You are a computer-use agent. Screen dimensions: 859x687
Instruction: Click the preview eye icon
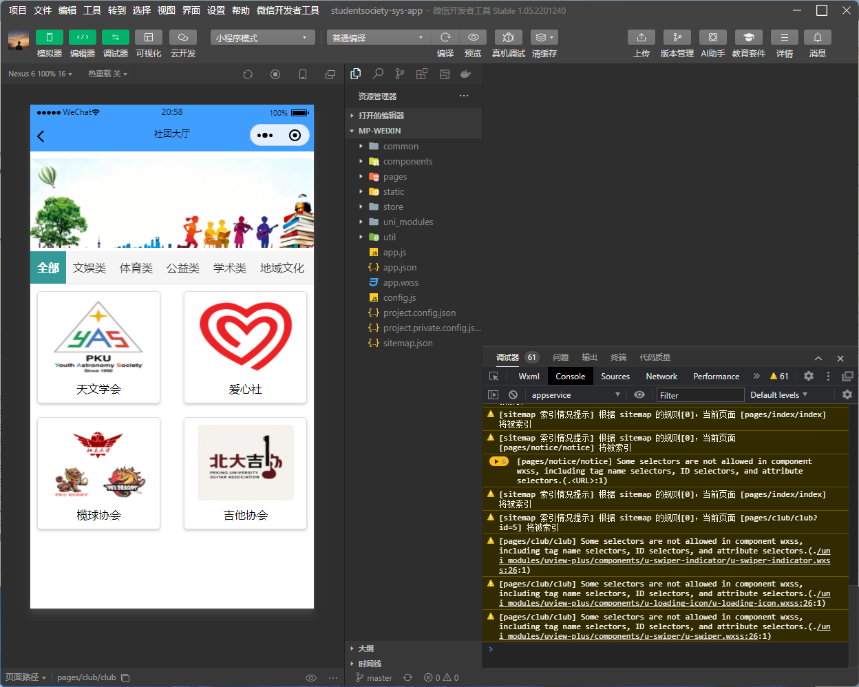coord(473,37)
